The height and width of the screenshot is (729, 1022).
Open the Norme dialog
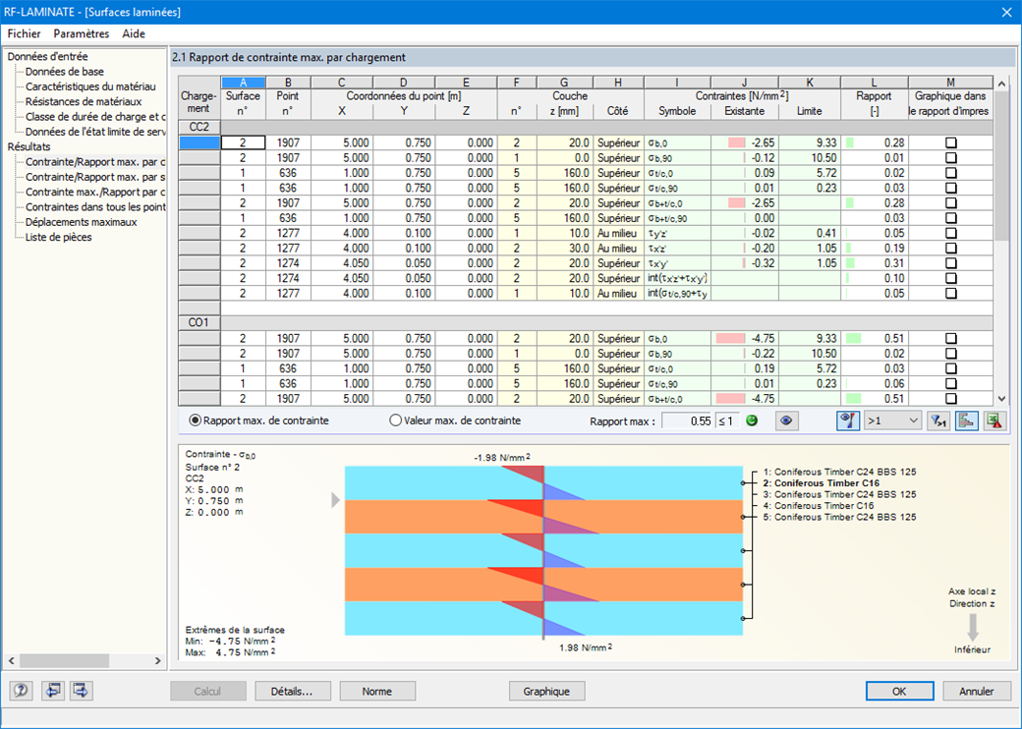click(377, 691)
